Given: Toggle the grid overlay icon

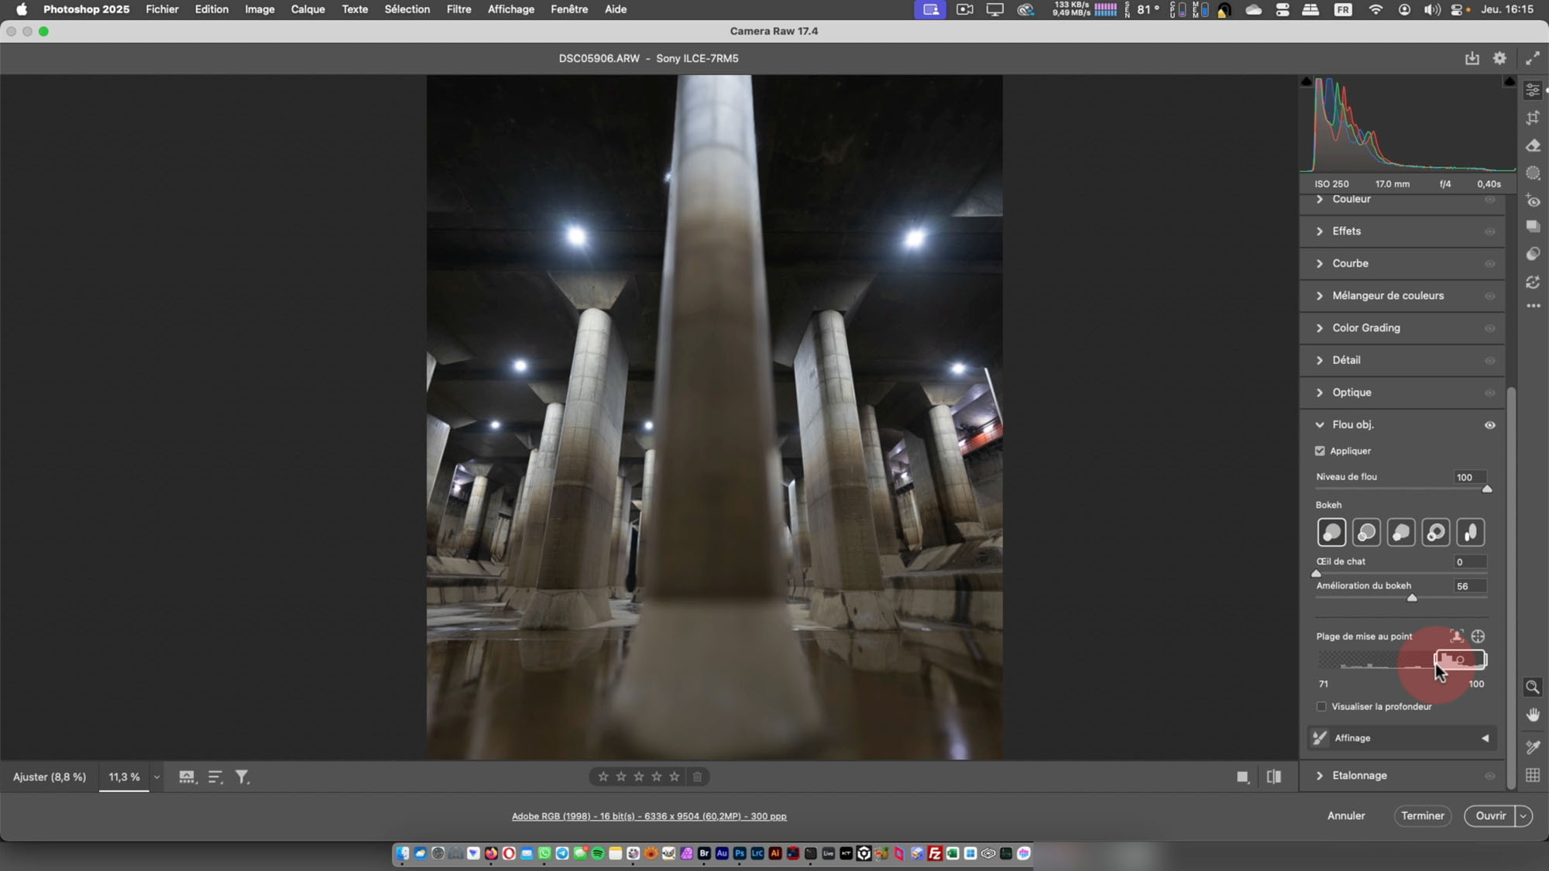Looking at the screenshot, I should pos(1532,775).
